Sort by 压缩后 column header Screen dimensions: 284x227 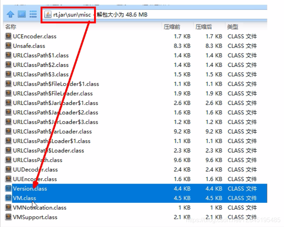point(203,27)
